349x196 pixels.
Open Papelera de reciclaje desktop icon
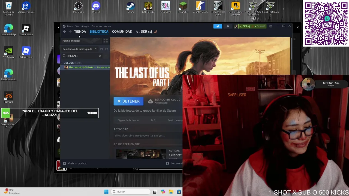pyautogui.click(x=9, y=9)
